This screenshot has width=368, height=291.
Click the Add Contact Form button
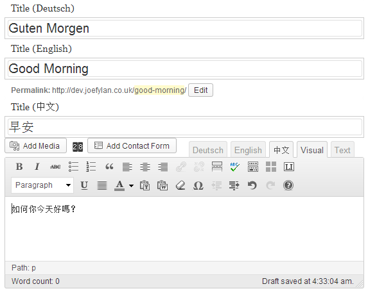pos(132,145)
